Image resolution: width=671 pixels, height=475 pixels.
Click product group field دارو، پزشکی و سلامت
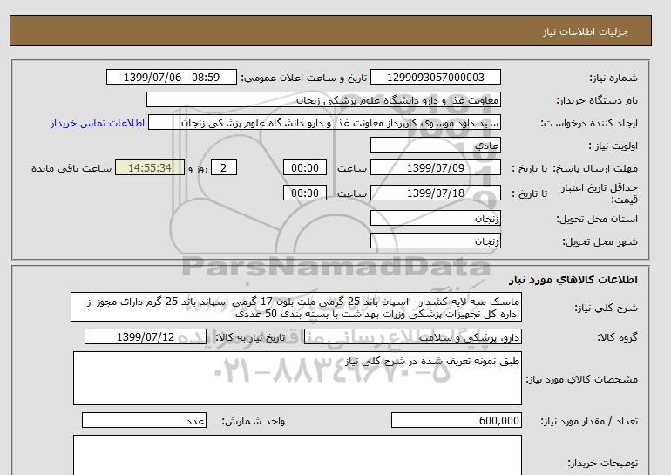click(412, 336)
